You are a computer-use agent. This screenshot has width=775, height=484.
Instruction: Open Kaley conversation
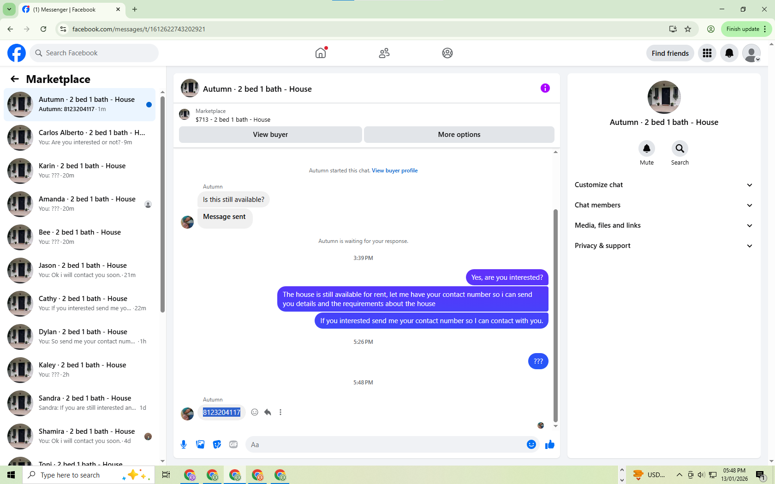[79, 370]
